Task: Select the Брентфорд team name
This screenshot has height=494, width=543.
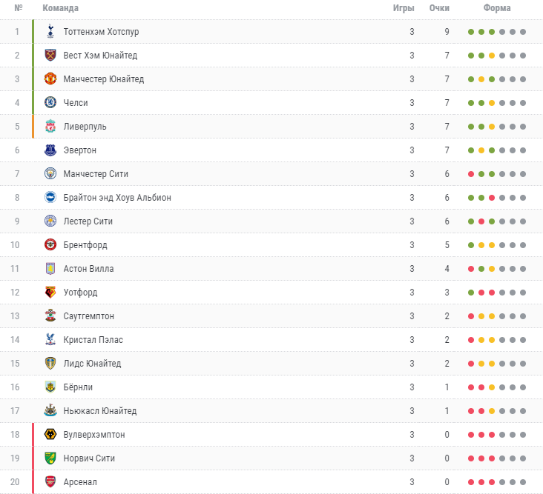Action: (x=85, y=244)
